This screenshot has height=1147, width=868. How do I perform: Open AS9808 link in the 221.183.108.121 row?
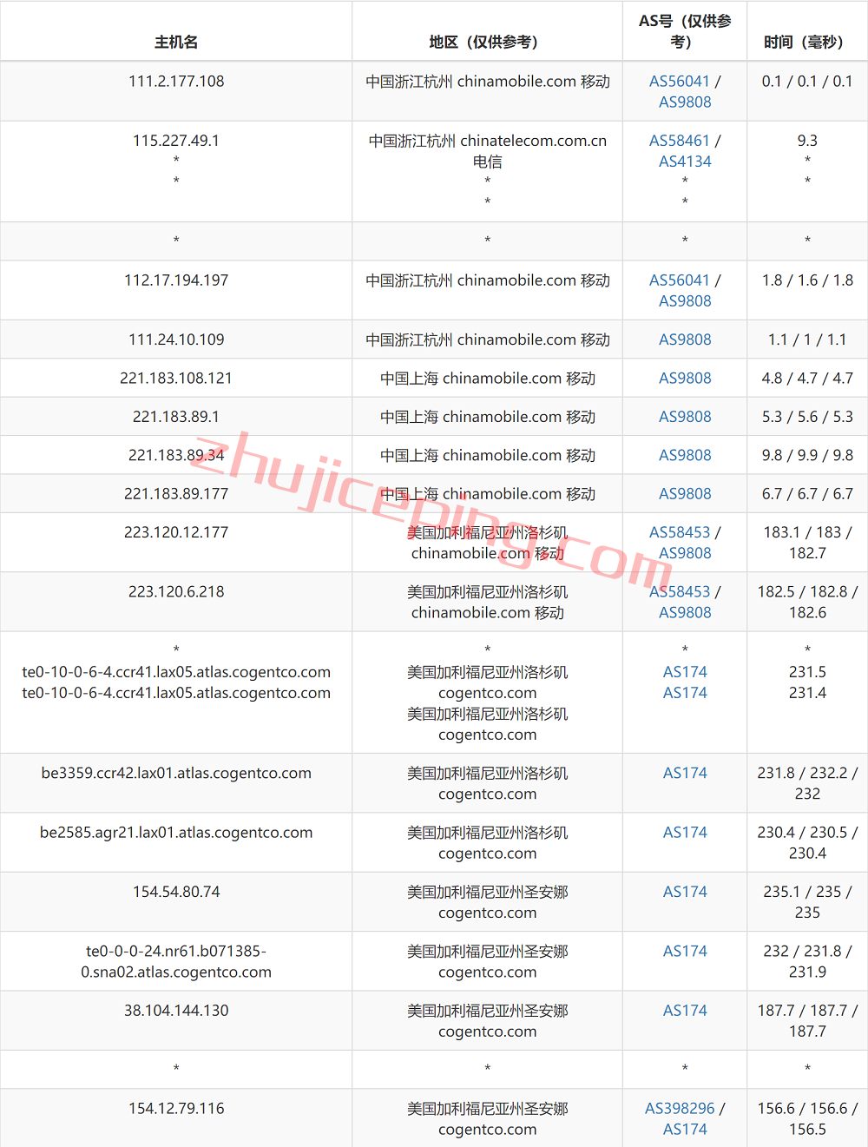685,378
